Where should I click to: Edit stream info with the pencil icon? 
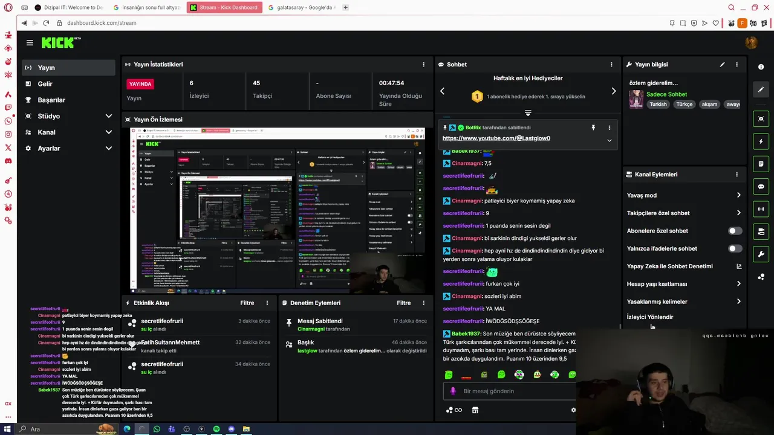pos(722,64)
